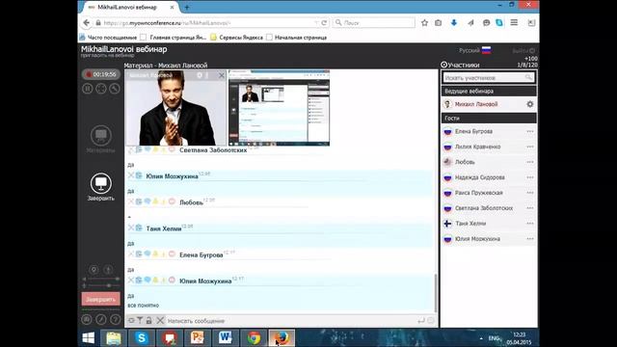Change language via Русский selector

pos(474,50)
